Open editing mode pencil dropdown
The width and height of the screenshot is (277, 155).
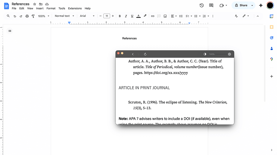[x=246, y=16]
